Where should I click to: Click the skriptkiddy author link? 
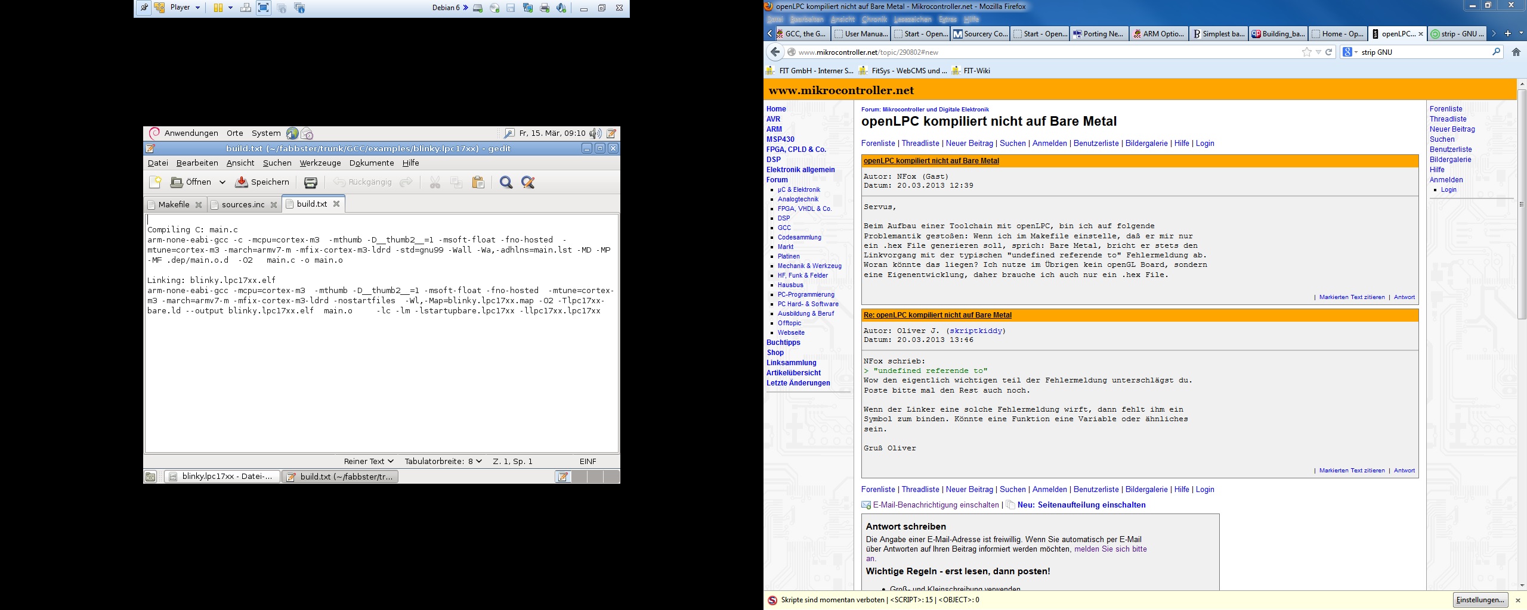pyautogui.click(x=976, y=331)
